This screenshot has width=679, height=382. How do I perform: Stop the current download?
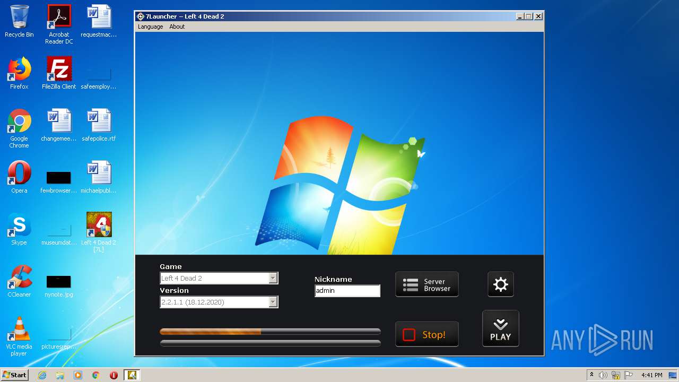click(426, 334)
